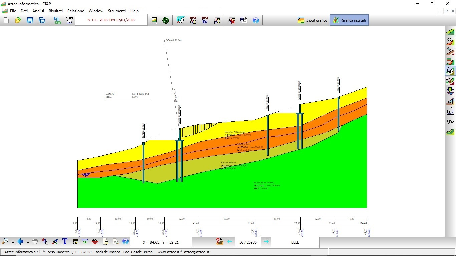Open the Window menu

(x=96, y=11)
